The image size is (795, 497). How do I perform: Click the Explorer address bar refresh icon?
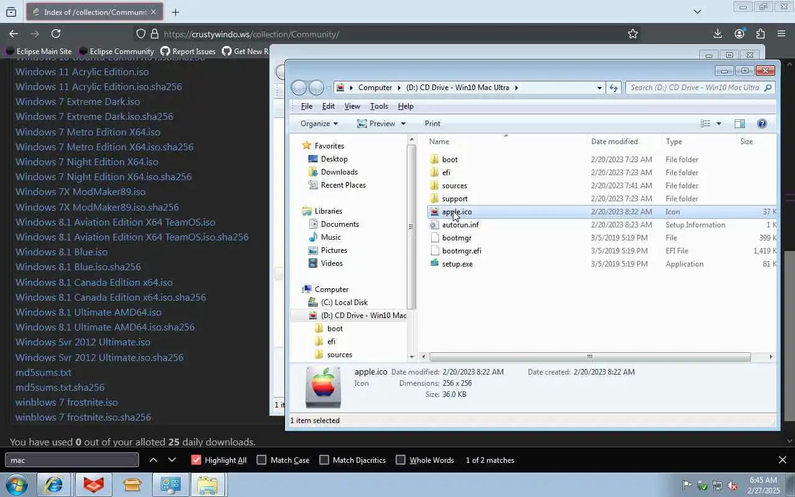point(614,88)
